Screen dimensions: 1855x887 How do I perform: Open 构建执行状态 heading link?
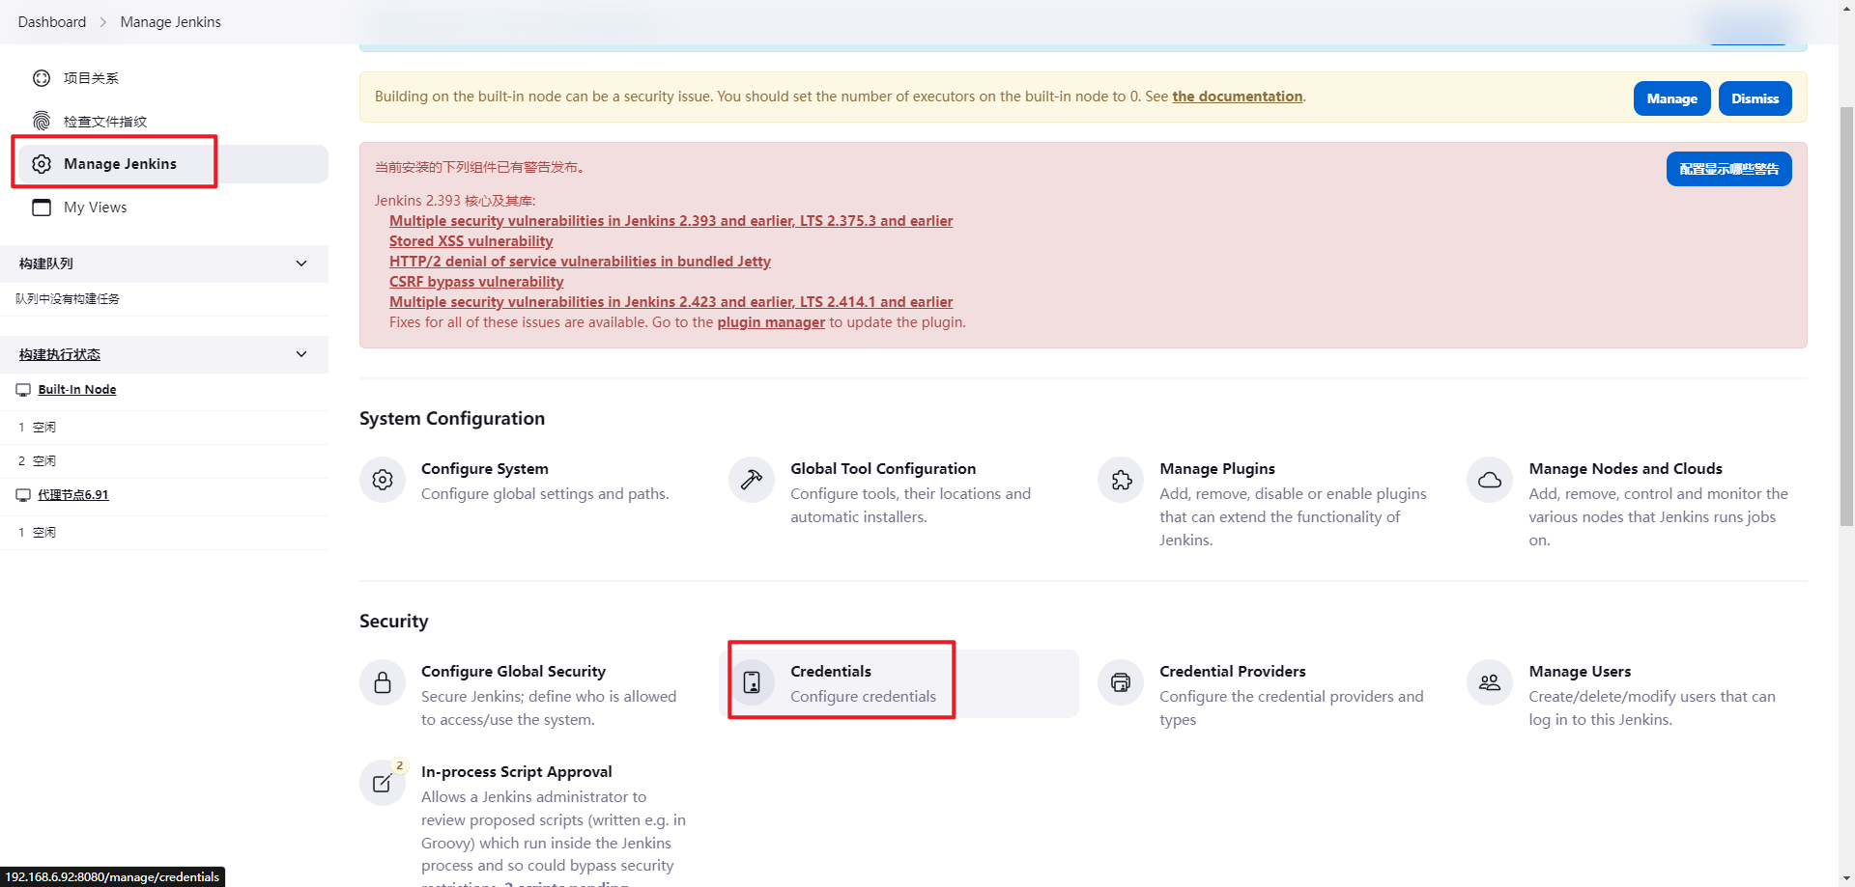[x=60, y=354]
